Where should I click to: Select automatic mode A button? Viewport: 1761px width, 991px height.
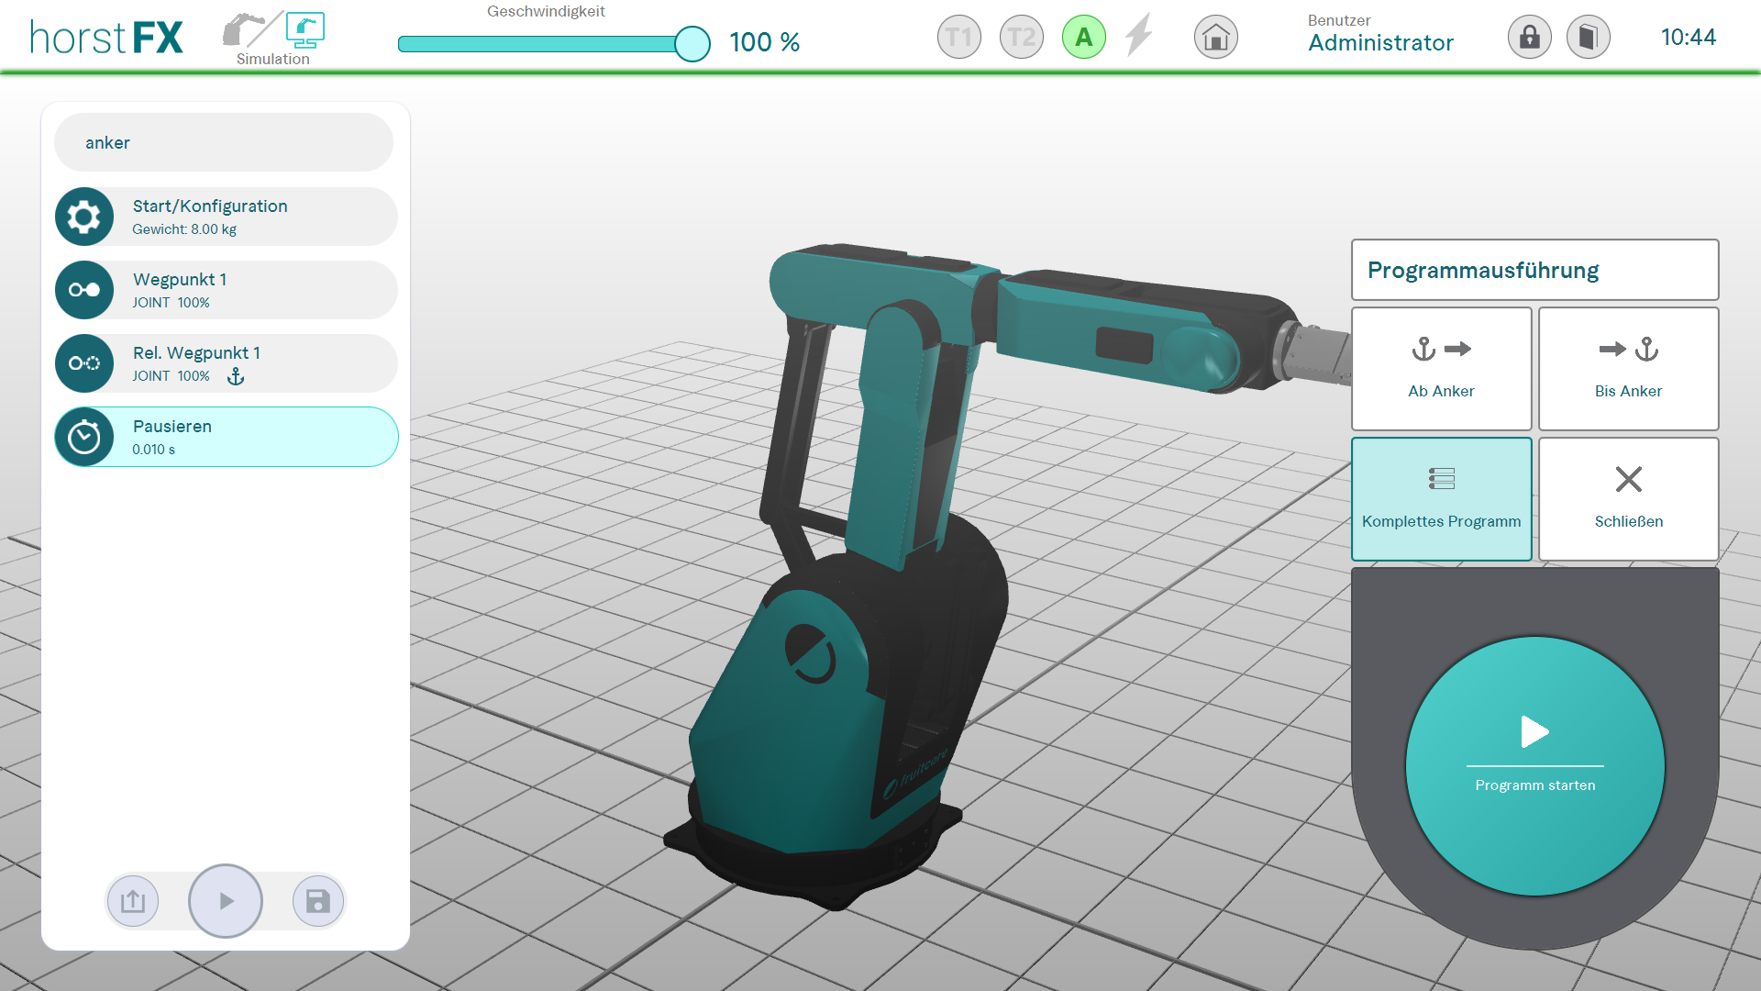click(1083, 38)
